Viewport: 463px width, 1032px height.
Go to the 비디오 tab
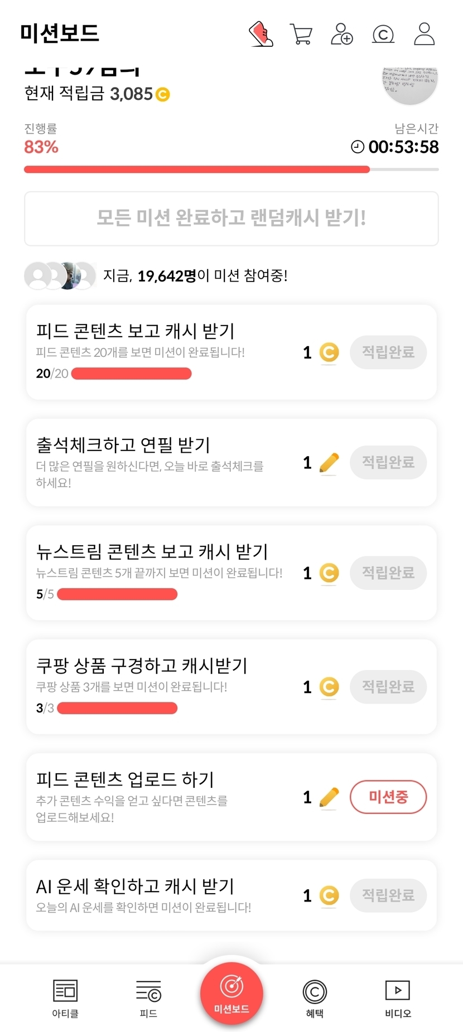pyautogui.click(x=398, y=997)
